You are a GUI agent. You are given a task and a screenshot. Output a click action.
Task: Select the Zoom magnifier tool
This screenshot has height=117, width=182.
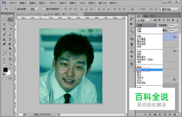point(10,64)
